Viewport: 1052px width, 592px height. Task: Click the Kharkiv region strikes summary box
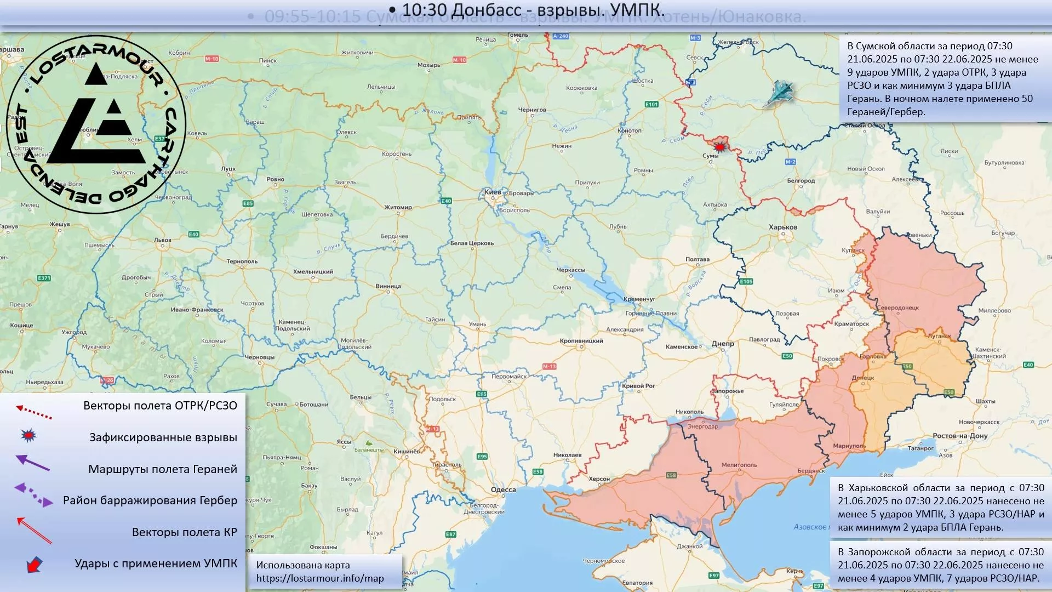[941, 508]
